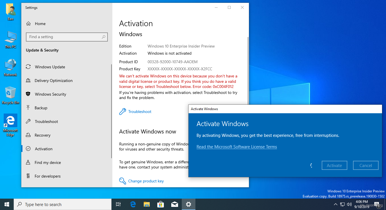Select the Windows Update sync icon
The height and width of the screenshot is (210, 386).
tap(28, 67)
